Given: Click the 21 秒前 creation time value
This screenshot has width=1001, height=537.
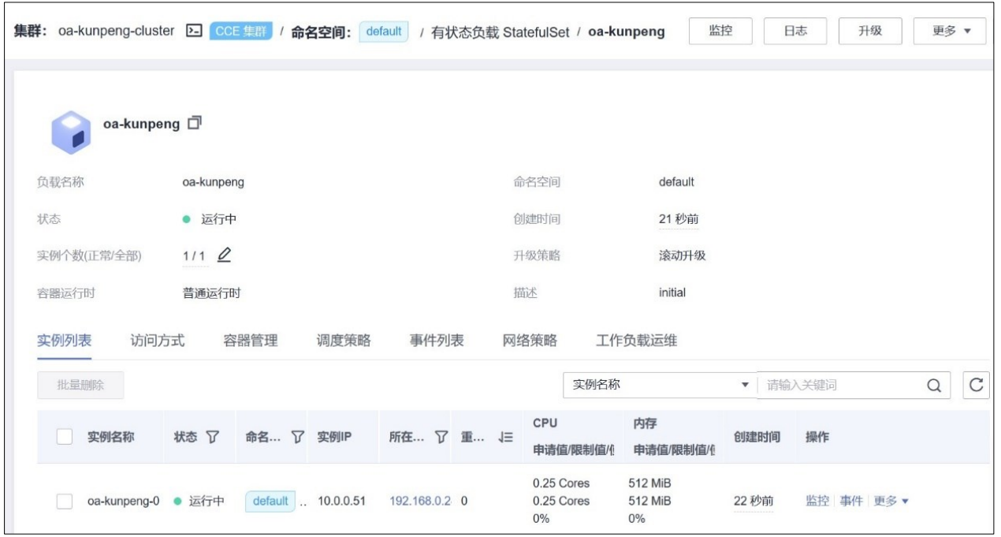Looking at the screenshot, I should (x=678, y=219).
